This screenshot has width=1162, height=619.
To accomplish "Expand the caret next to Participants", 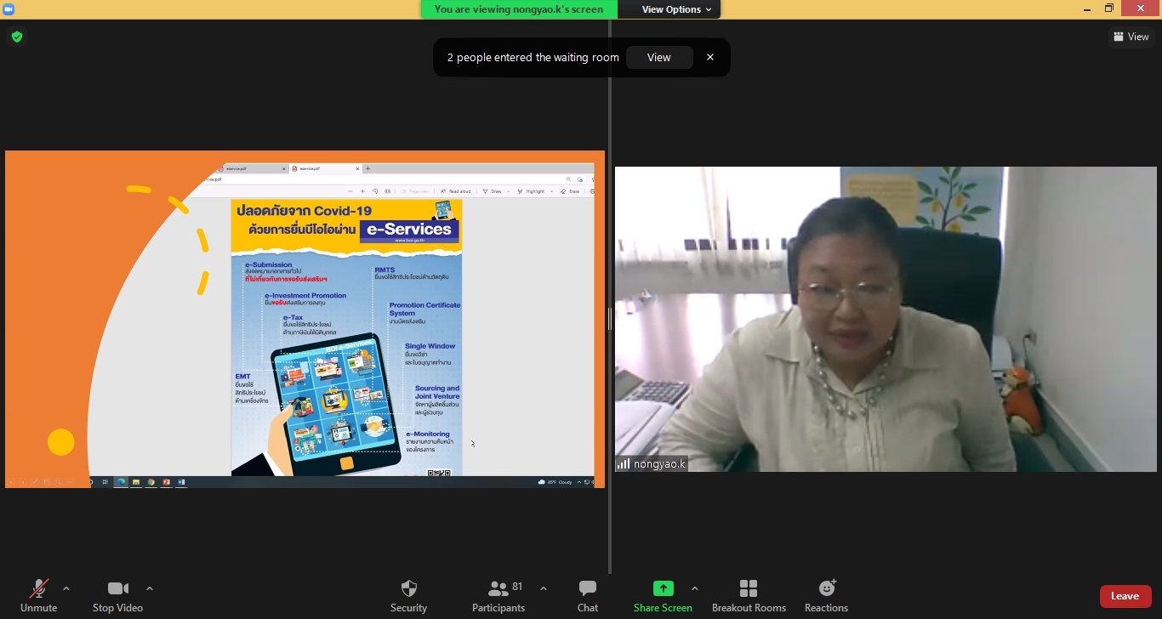I will (544, 588).
